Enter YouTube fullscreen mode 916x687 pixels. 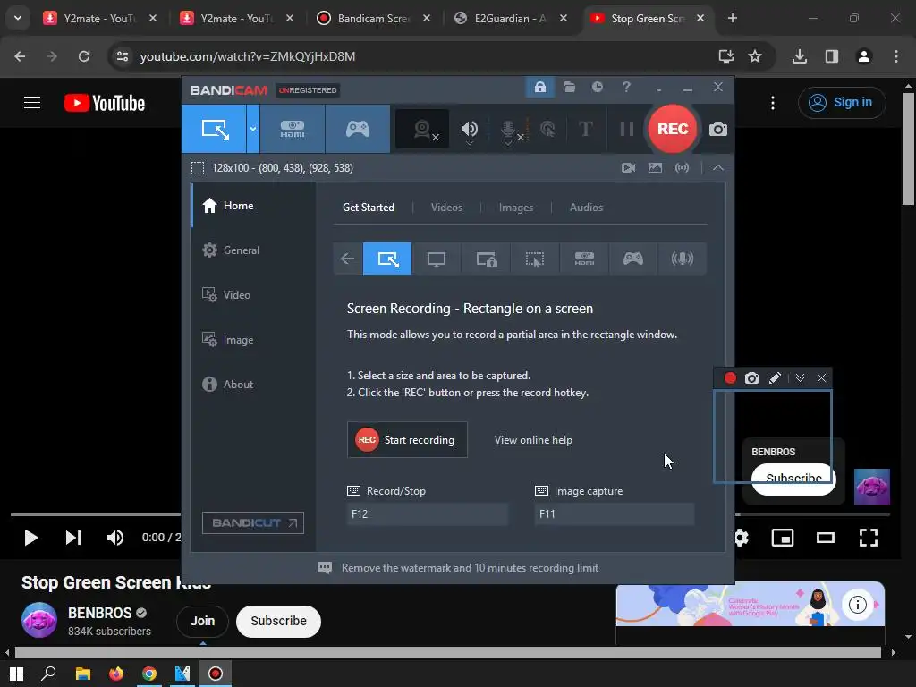tap(868, 538)
